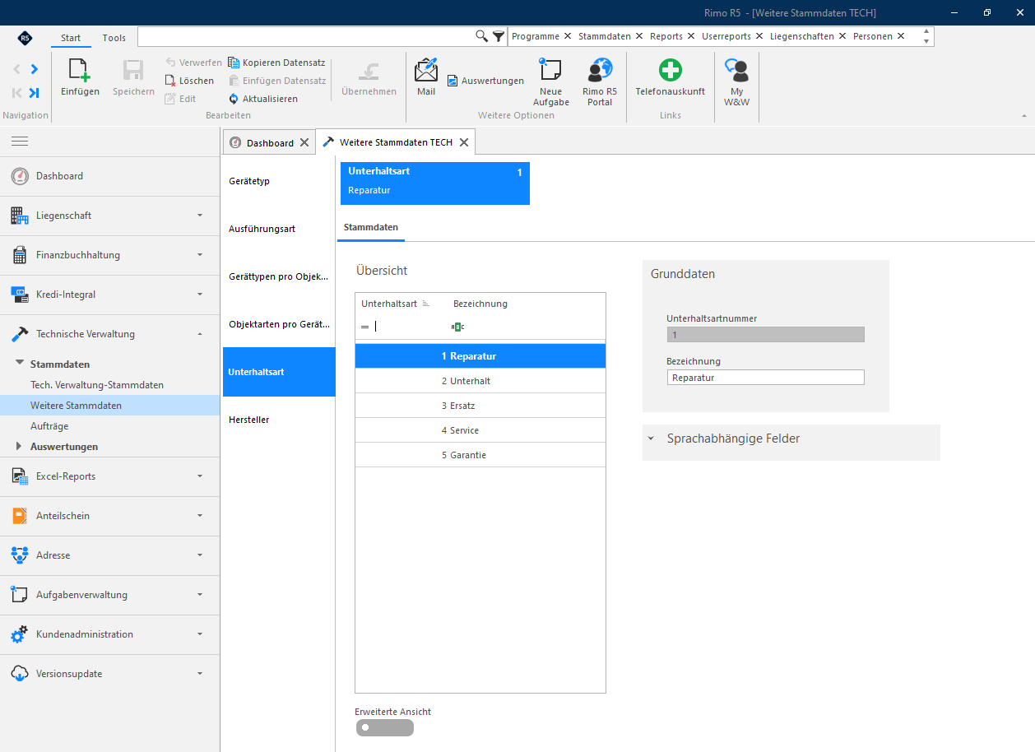Image resolution: width=1035 pixels, height=752 pixels.
Task: Switch to Start ribbon tab
Action: (x=71, y=38)
